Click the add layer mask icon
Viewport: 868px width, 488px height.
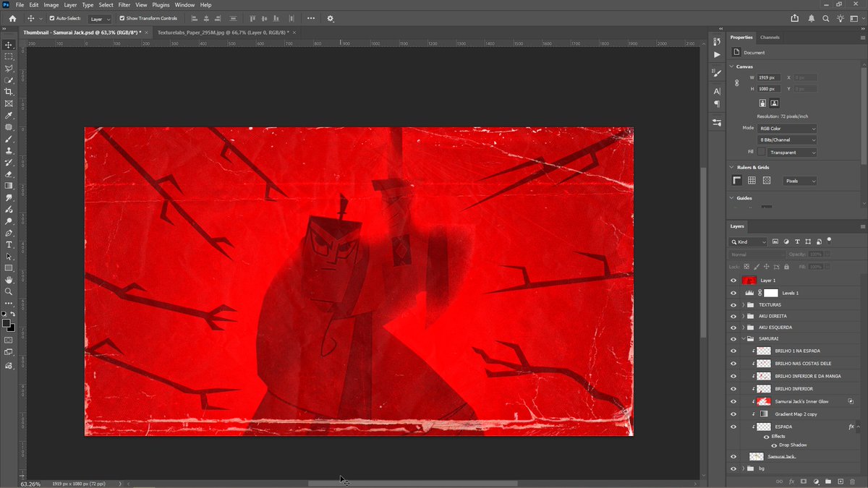pos(804,481)
